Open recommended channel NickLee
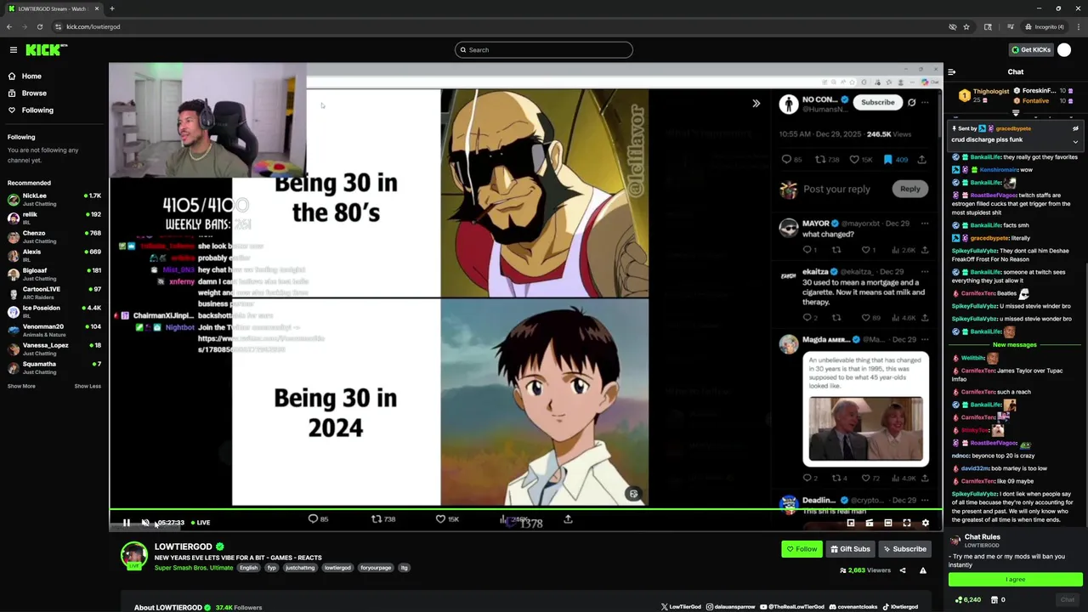Screen dimensions: 1088x612 click(x=54, y=200)
